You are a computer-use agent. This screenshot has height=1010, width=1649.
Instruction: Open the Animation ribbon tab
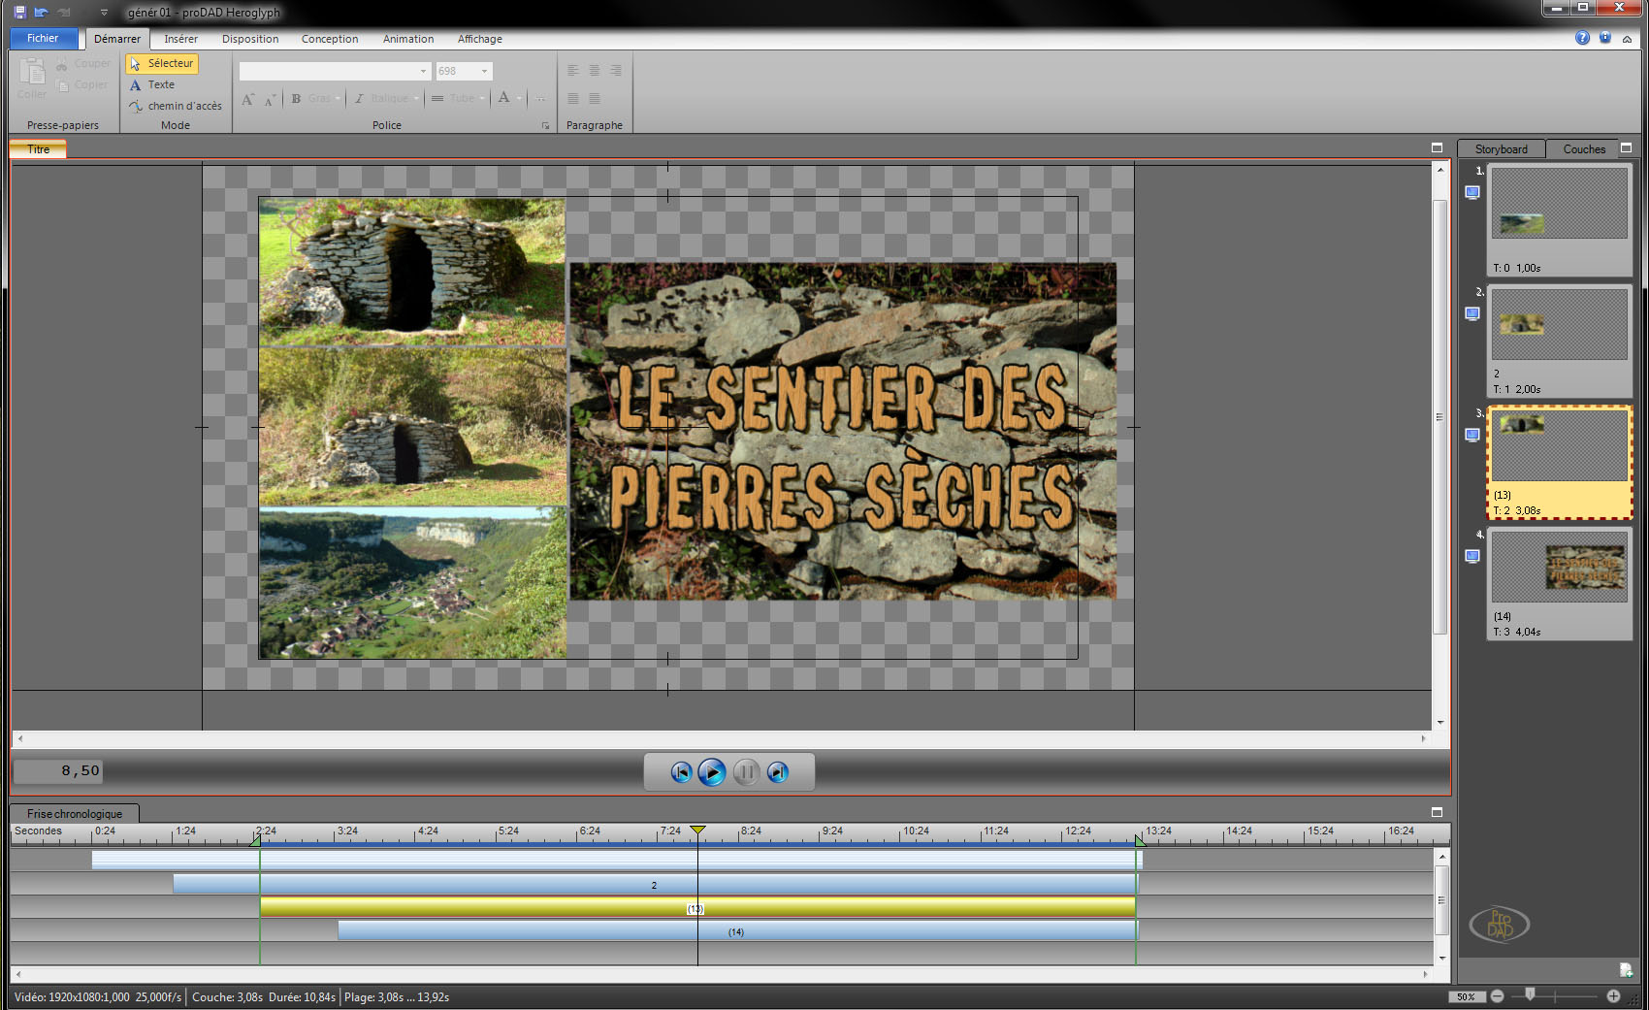click(x=408, y=39)
